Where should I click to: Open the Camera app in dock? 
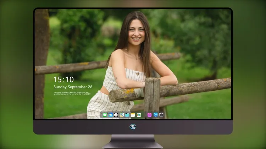click(161, 115)
